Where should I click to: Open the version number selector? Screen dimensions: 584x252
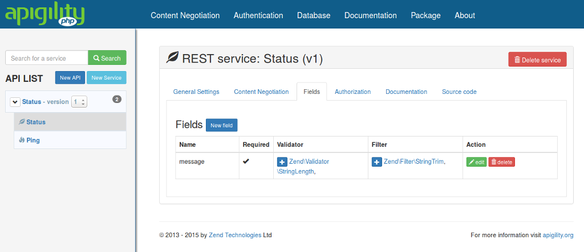(79, 102)
